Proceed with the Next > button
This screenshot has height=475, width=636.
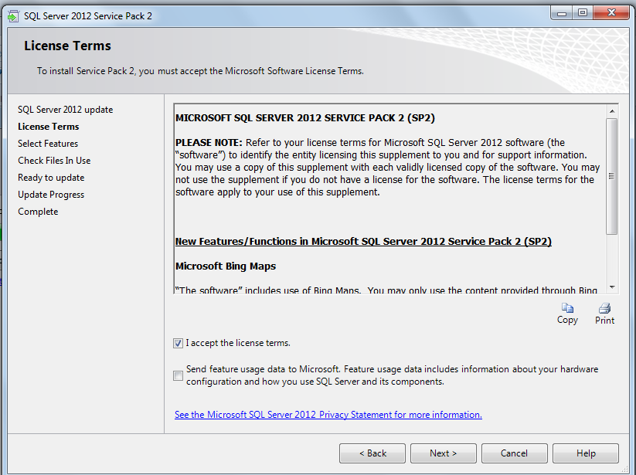click(x=444, y=453)
